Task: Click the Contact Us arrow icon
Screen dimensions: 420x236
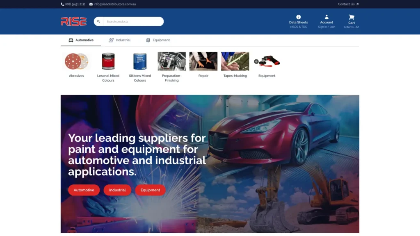Action: 357,4
